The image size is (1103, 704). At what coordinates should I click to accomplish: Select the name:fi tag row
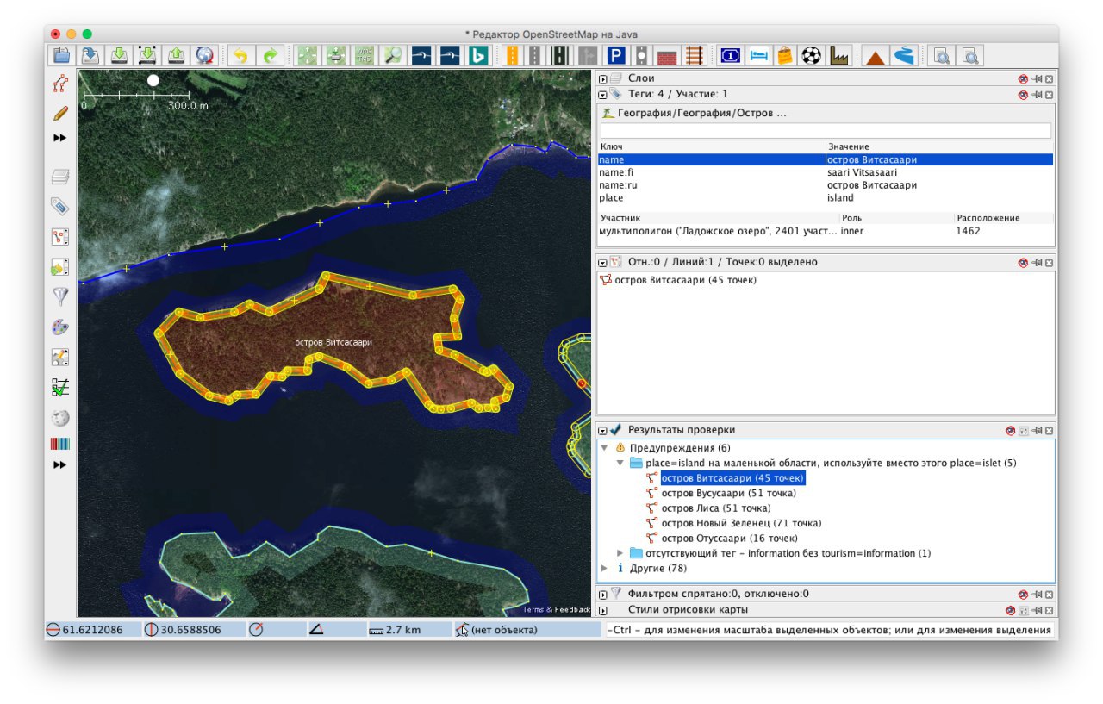[826, 172]
